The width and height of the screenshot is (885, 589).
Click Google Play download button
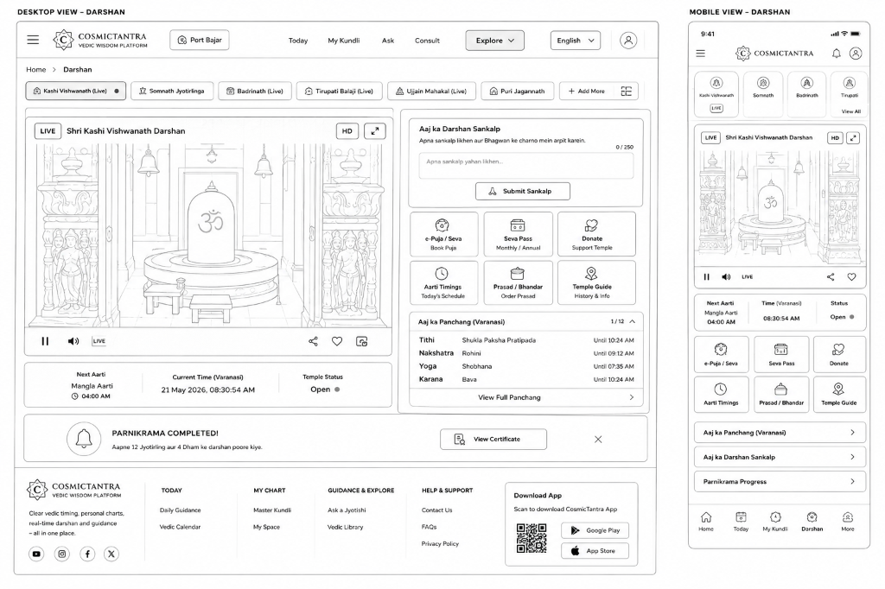click(x=595, y=530)
